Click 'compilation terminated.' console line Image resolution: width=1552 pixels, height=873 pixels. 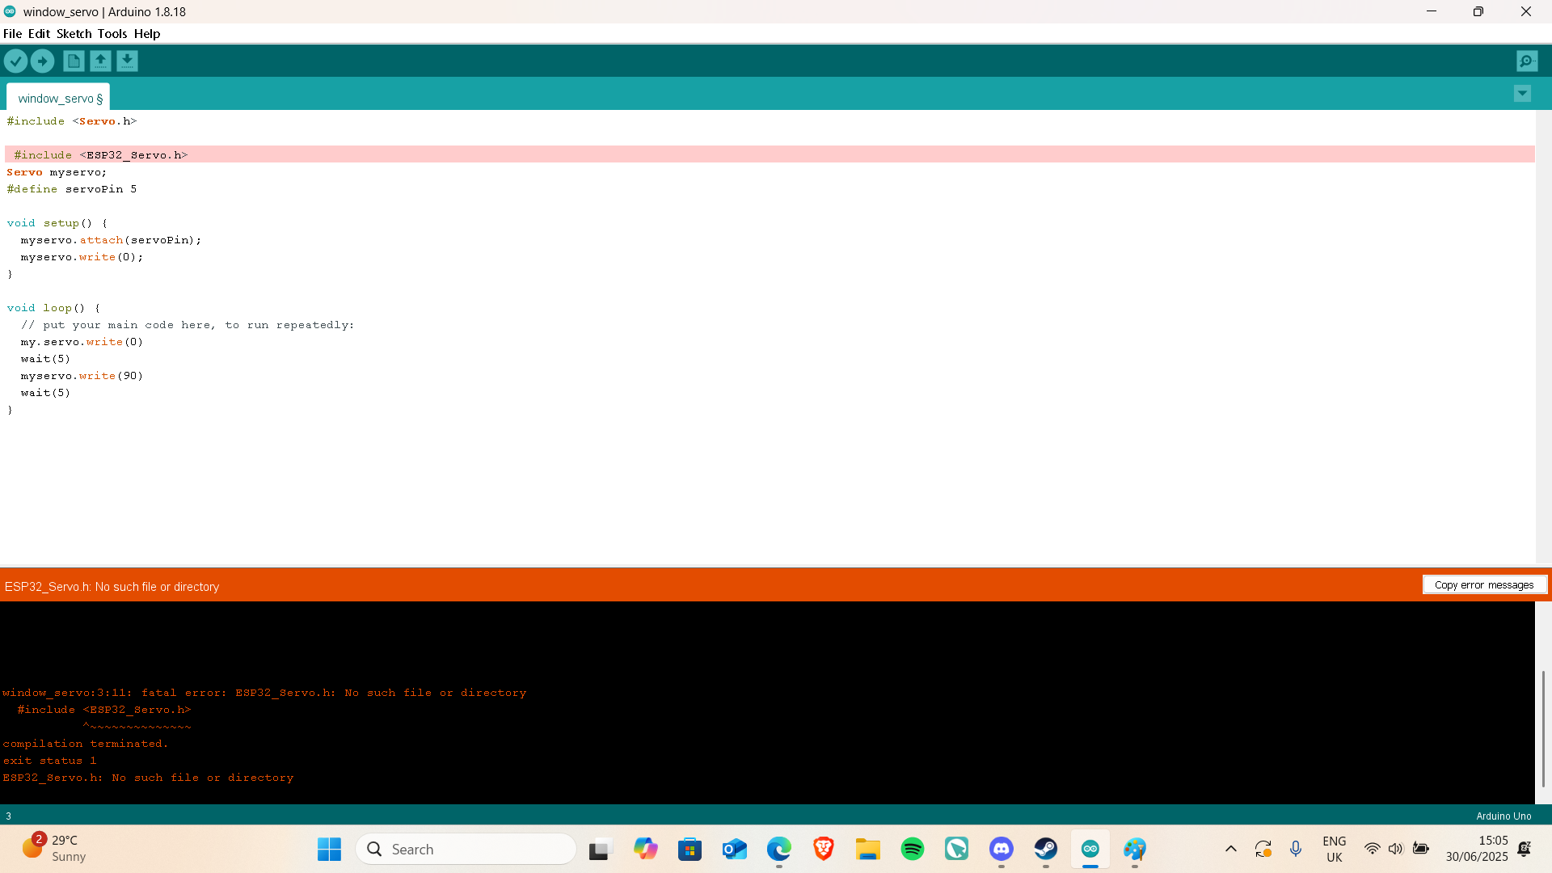86,744
